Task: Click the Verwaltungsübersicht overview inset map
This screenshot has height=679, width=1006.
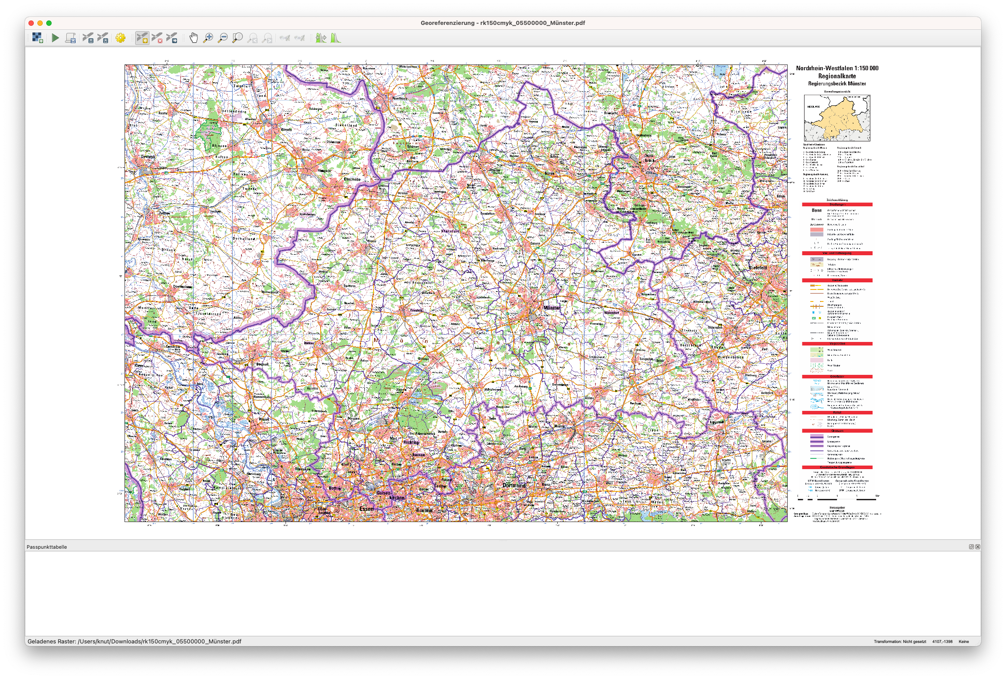Action: [837, 118]
